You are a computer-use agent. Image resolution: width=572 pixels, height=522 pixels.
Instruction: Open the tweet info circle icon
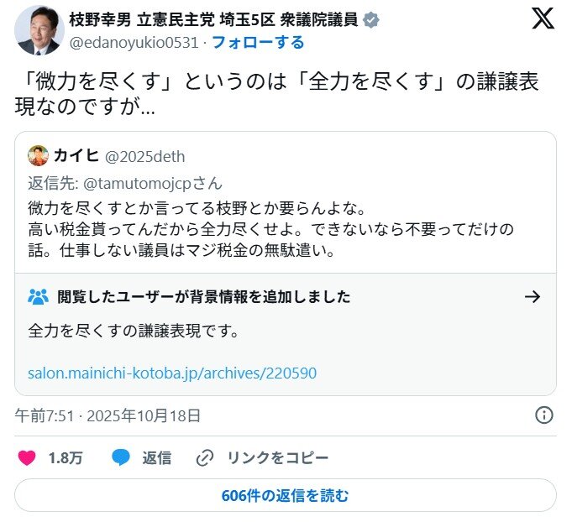[543, 415]
